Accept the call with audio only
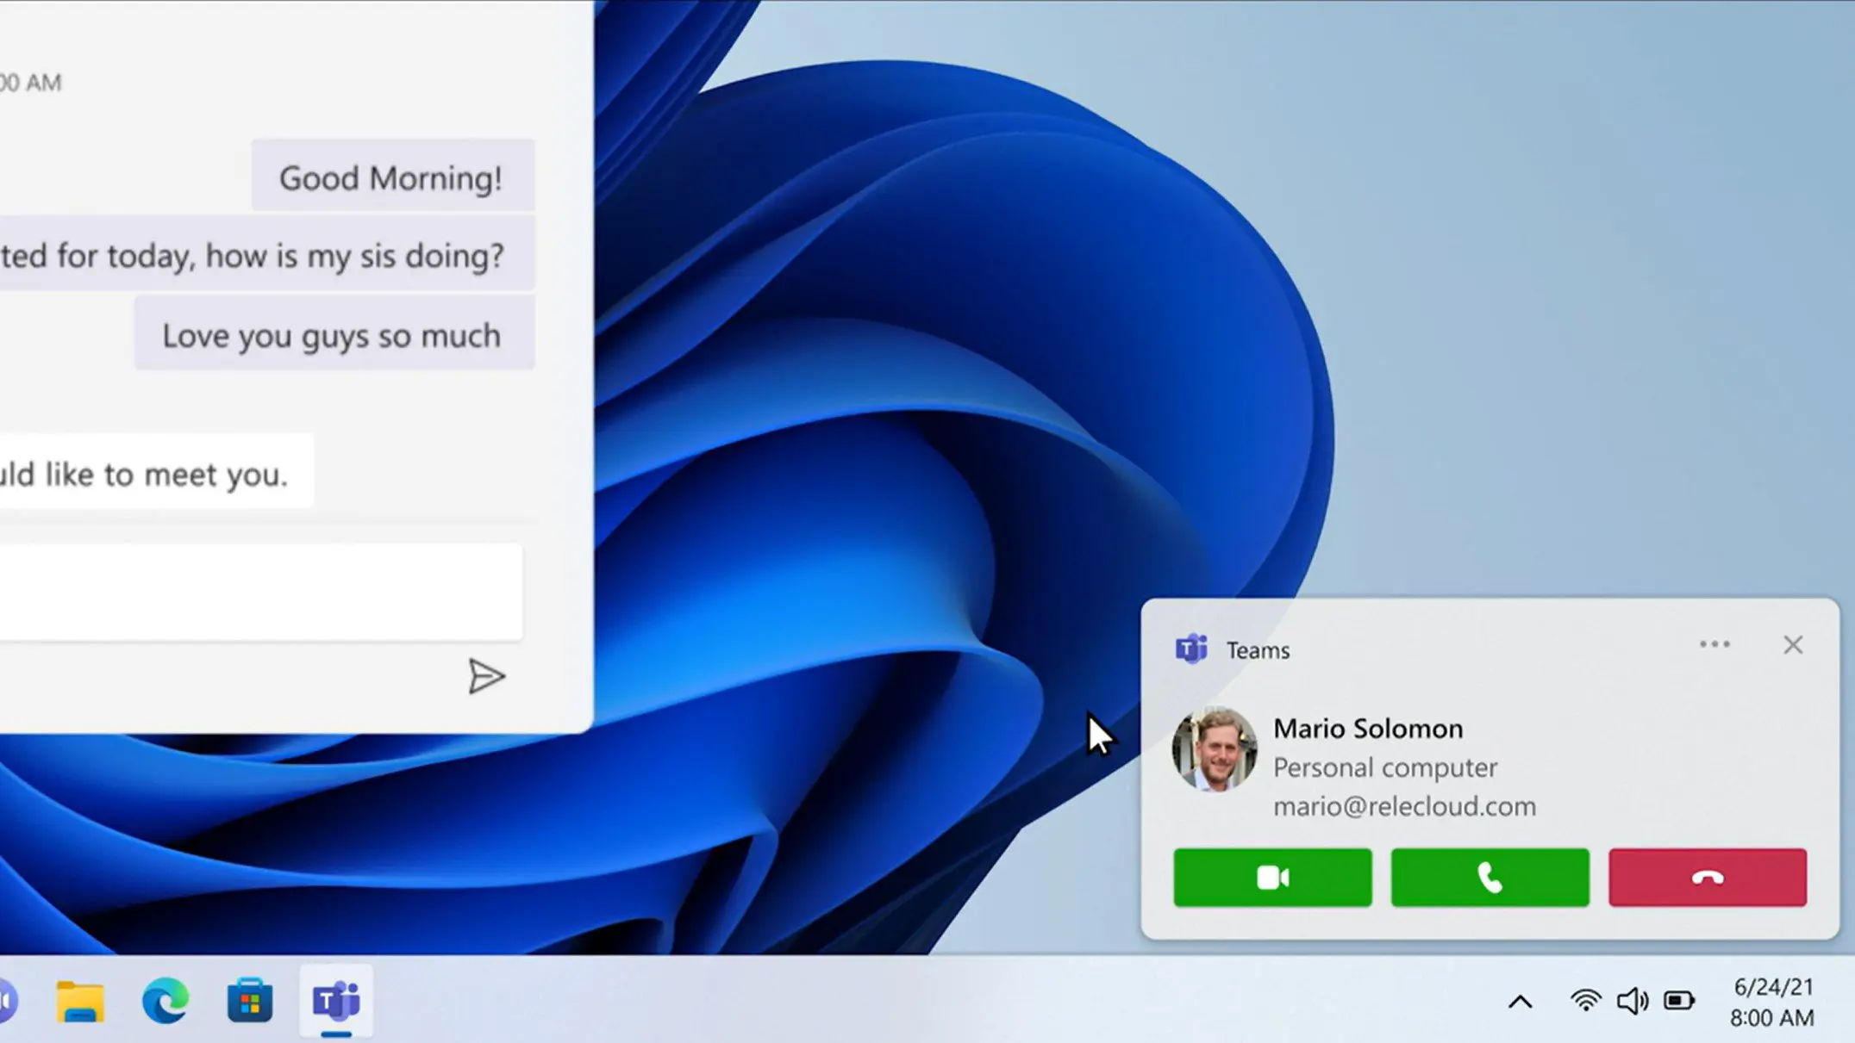 [x=1490, y=878]
